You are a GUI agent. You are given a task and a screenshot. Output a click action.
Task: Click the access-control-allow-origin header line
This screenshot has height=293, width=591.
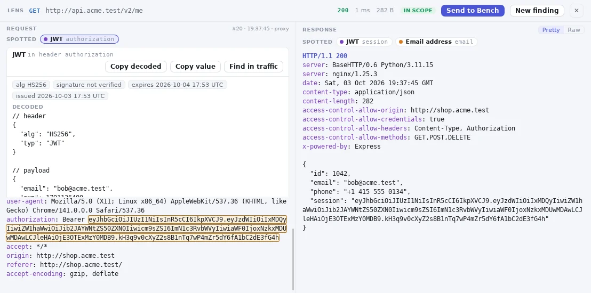396,110
